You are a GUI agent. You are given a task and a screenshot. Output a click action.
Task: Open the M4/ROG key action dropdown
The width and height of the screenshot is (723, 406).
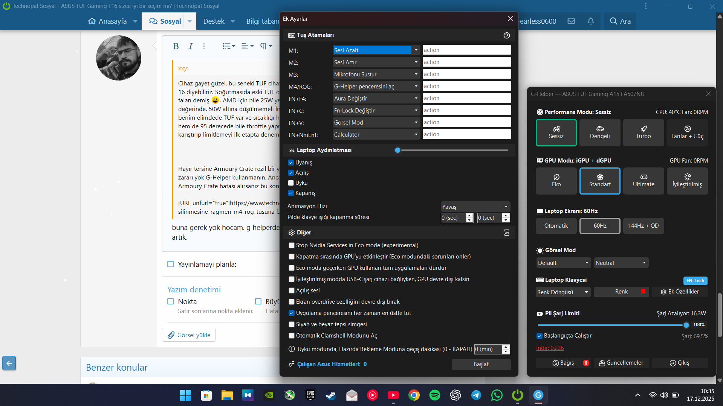click(376, 86)
